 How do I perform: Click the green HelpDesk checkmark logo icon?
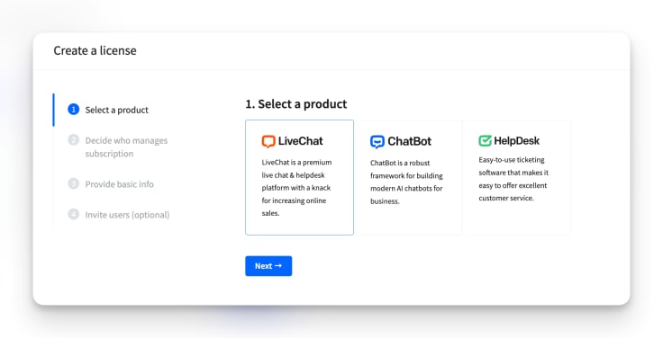(485, 140)
